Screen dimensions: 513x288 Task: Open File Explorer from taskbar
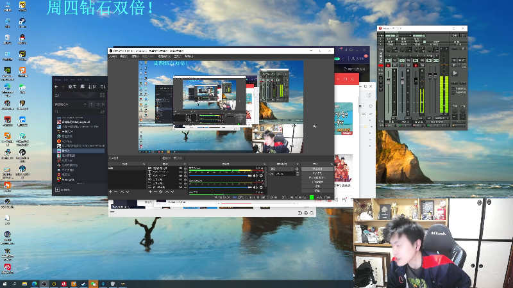click(x=24, y=284)
